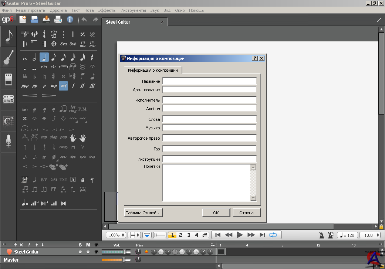Click the 8va octave icon

pos(64,44)
